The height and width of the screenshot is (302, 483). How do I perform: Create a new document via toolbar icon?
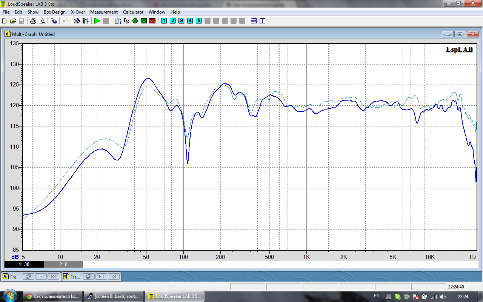(x=5, y=21)
